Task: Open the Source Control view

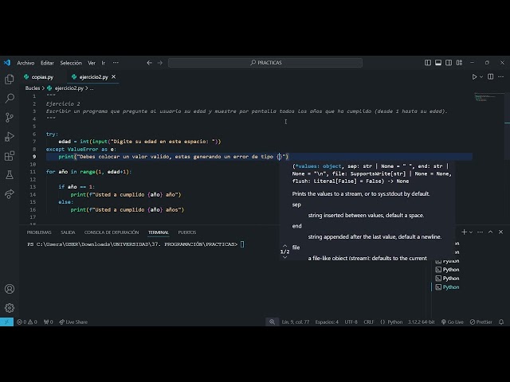Action: click(x=10, y=117)
